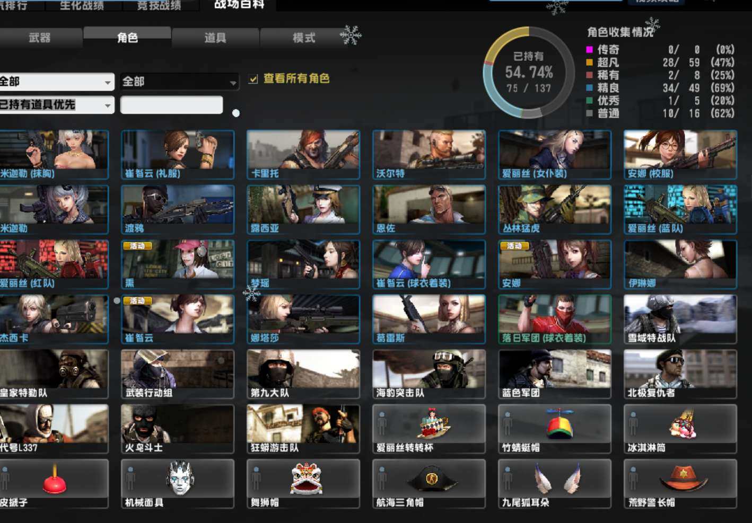Click the character search input field
The image size is (752, 523).
171,105
